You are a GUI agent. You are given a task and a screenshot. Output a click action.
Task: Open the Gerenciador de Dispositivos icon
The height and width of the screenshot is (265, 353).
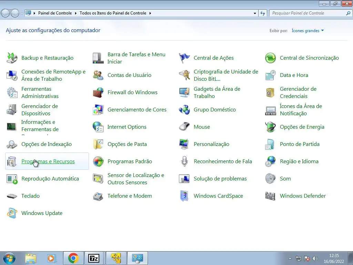[12, 110]
